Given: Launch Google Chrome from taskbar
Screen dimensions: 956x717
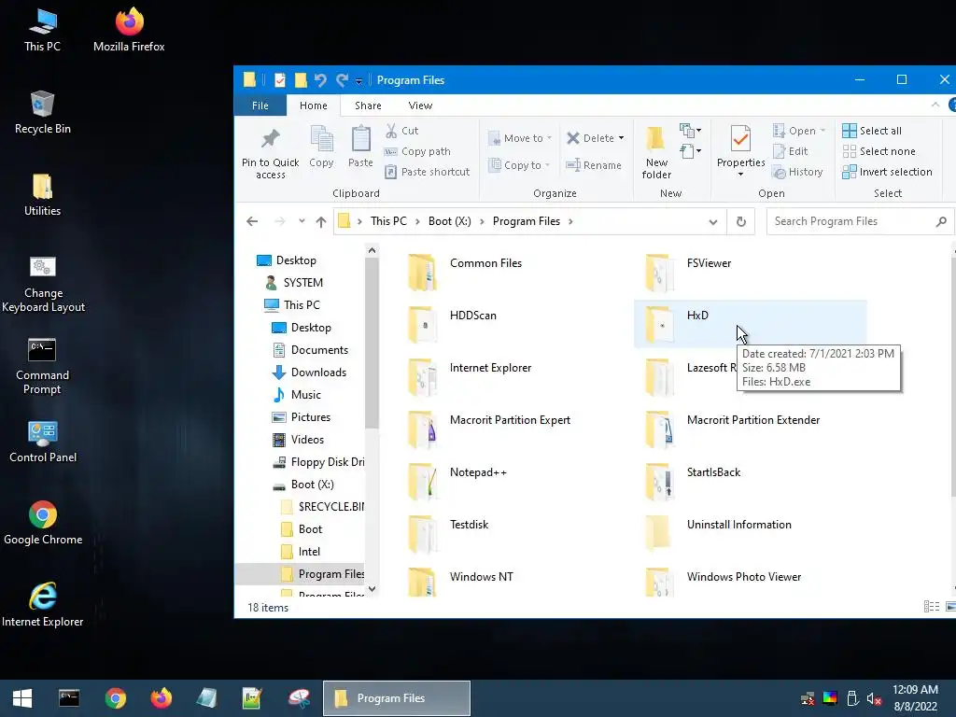Looking at the screenshot, I should pyautogui.click(x=115, y=698).
